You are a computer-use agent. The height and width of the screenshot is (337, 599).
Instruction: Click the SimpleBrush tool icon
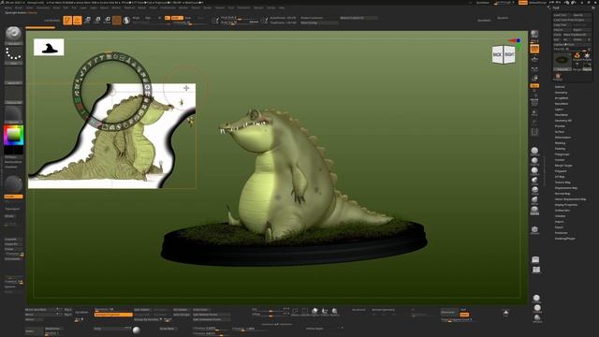(x=577, y=56)
